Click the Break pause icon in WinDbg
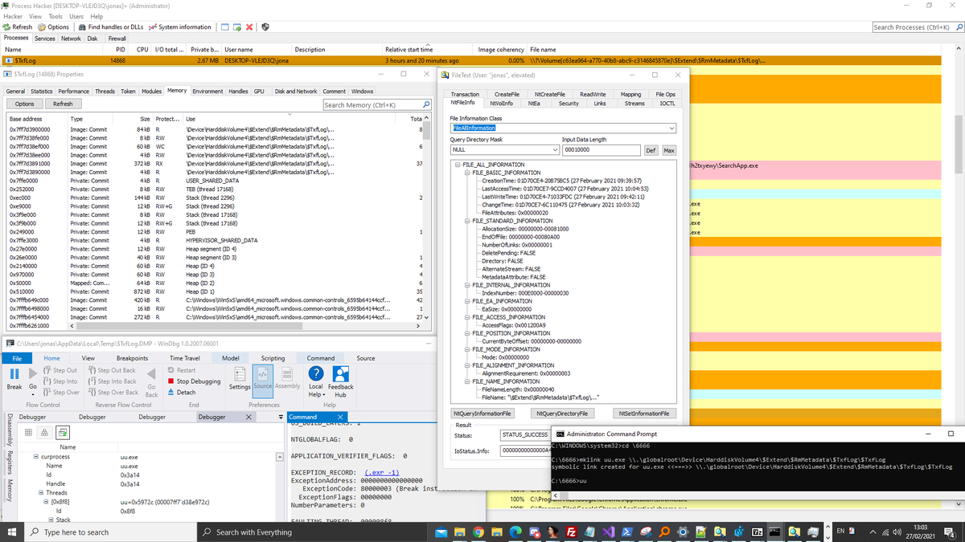Screen dimensions: 965x542 pyautogui.click(x=14, y=373)
